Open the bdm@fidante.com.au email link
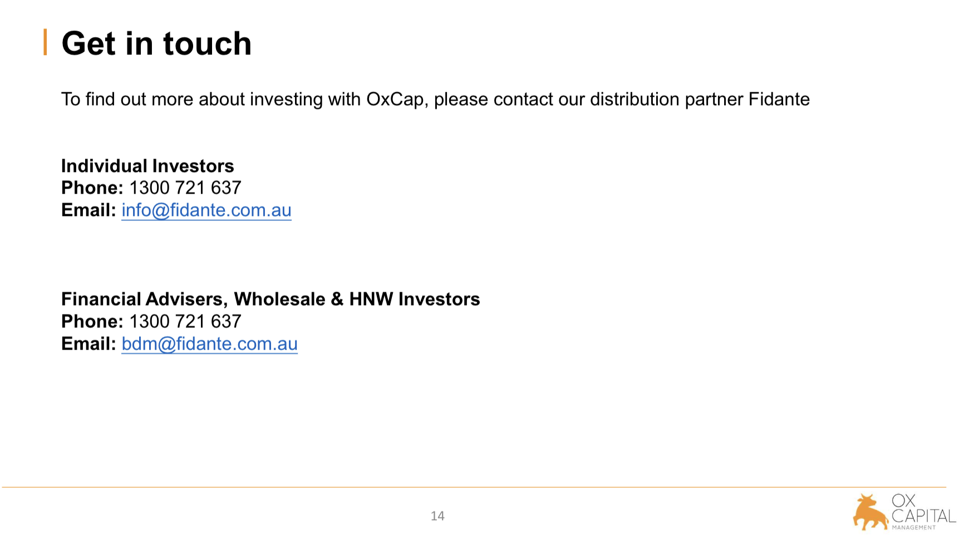The image size is (964, 541). [x=209, y=344]
